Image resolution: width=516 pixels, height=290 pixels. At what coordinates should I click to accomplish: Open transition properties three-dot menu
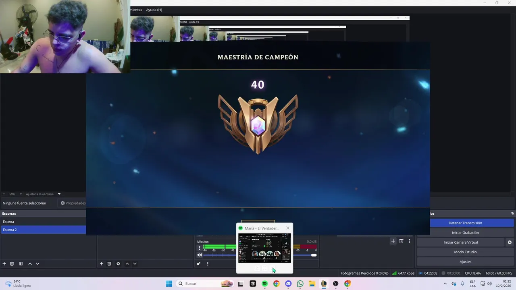point(409,241)
